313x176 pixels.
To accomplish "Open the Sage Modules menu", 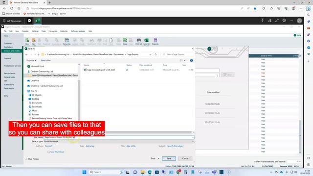I will pos(25,31).
